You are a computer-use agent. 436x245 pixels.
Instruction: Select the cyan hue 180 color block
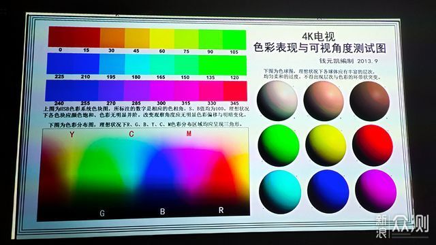pos(138,64)
